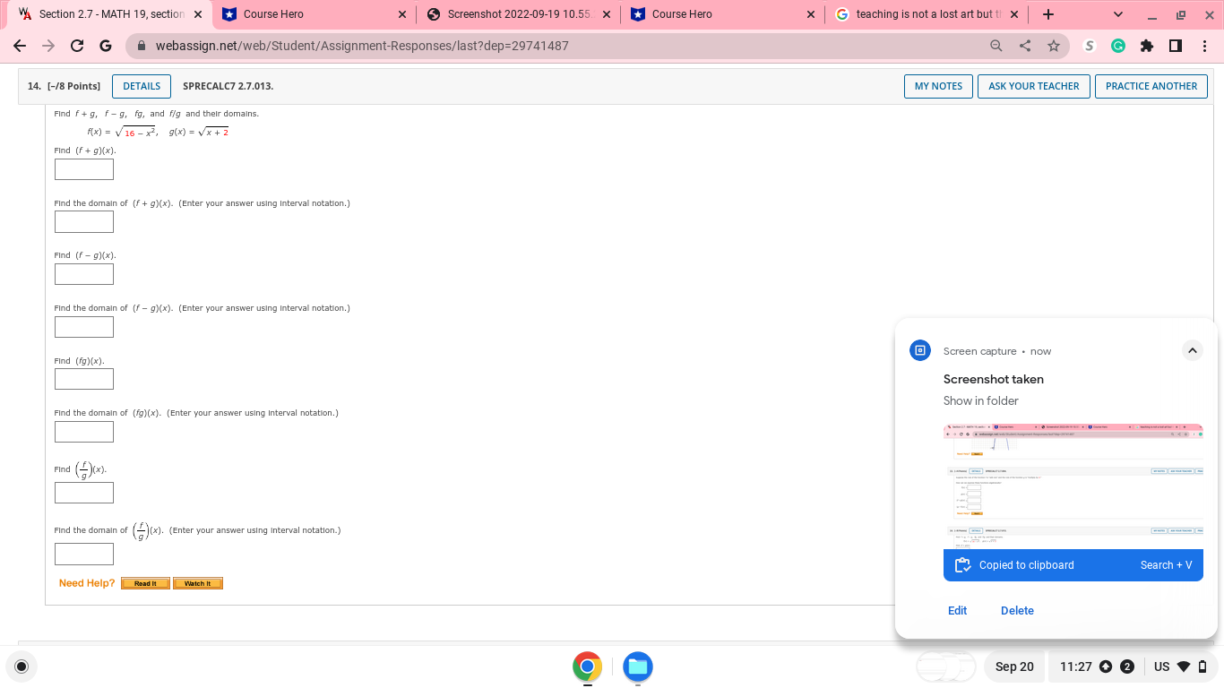Viewport: 1224px width, 688px height.
Task: Toggle the browser side panel
Action: coord(1176,46)
